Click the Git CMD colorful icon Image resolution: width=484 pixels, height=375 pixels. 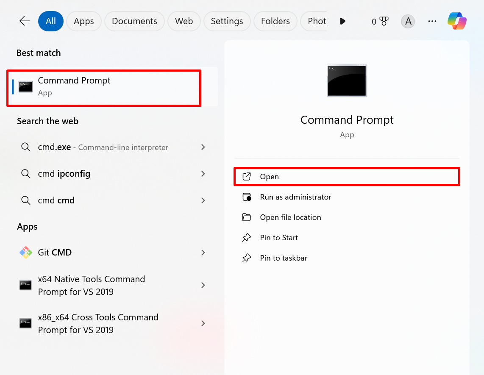coord(25,253)
